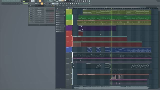The width and height of the screenshot is (160, 90).
Task: Toggle the orange highlighted icon in the top recording row
Action: (x=40, y=1)
